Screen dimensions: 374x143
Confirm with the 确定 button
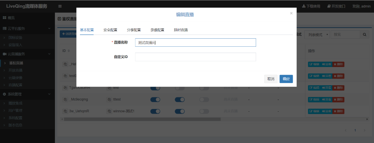286,79
